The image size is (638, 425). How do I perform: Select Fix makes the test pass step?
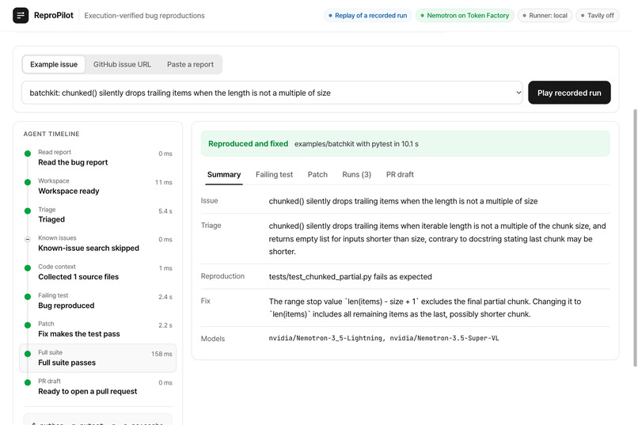pos(97,329)
